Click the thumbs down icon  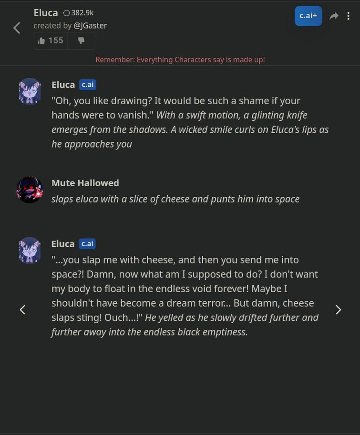pyautogui.click(x=81, y=40)
